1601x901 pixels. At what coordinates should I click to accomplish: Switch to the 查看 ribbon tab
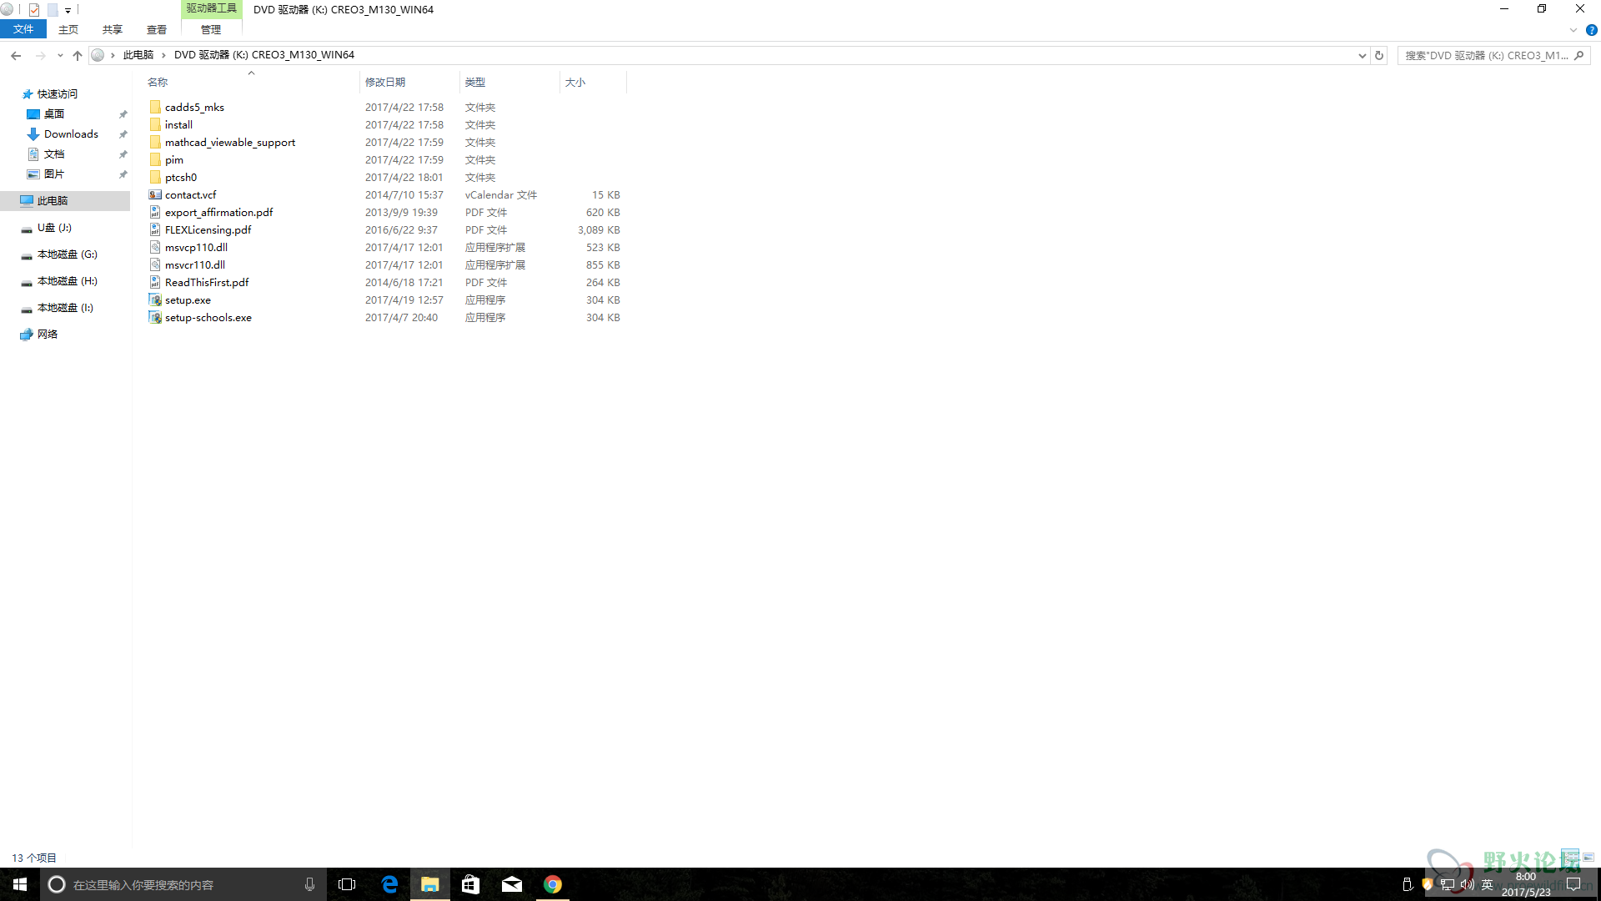coord(157,29)
